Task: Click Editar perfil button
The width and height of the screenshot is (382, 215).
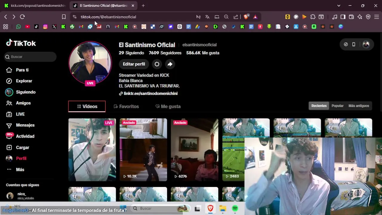Action: pyautogui.click(x=134, y=64)
